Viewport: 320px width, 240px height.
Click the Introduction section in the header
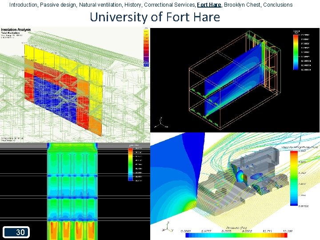click(x=23, y=5)
